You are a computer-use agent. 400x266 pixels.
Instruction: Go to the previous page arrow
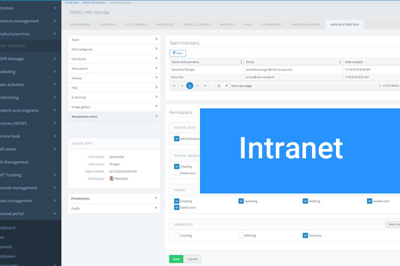183,86
